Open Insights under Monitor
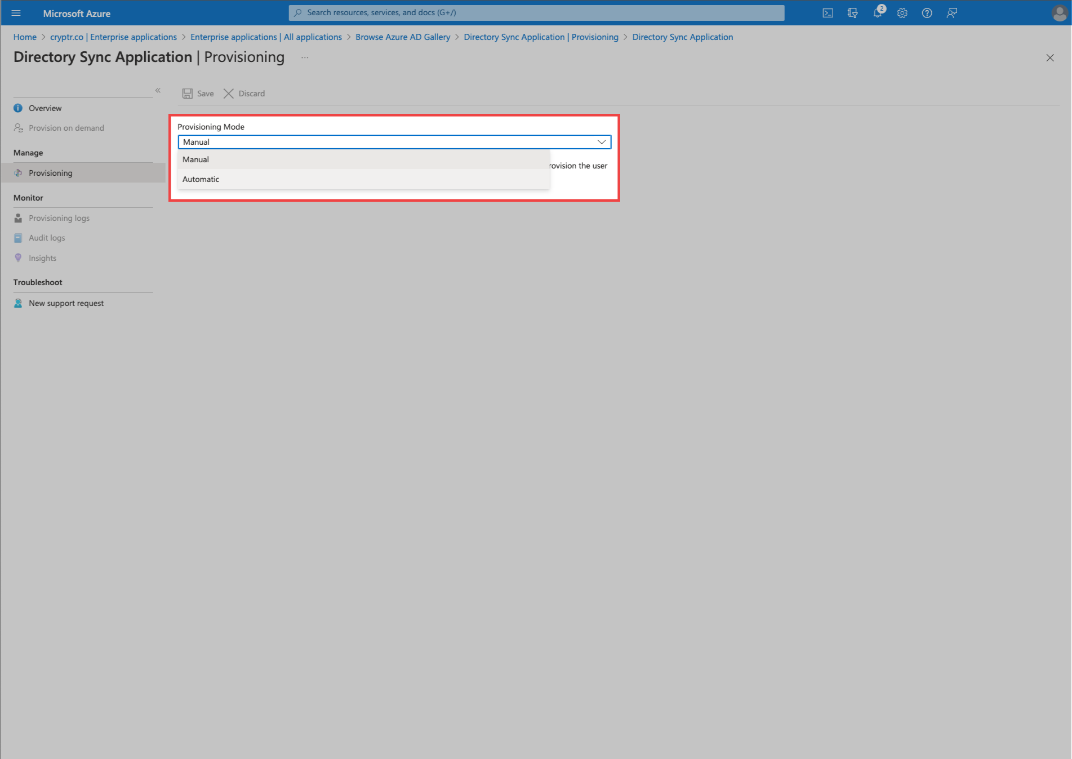The height and width of the screenshot is (759, 1072). click(x=43, y=258)
